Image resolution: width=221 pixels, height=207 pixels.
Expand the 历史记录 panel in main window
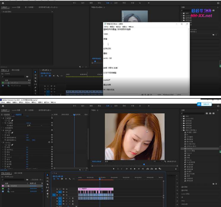point(184,204)
